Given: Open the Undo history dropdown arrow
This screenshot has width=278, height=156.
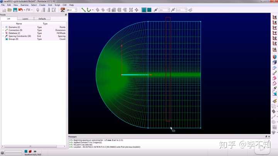Looking at the screenshot, I should click(x=24, y=10).
